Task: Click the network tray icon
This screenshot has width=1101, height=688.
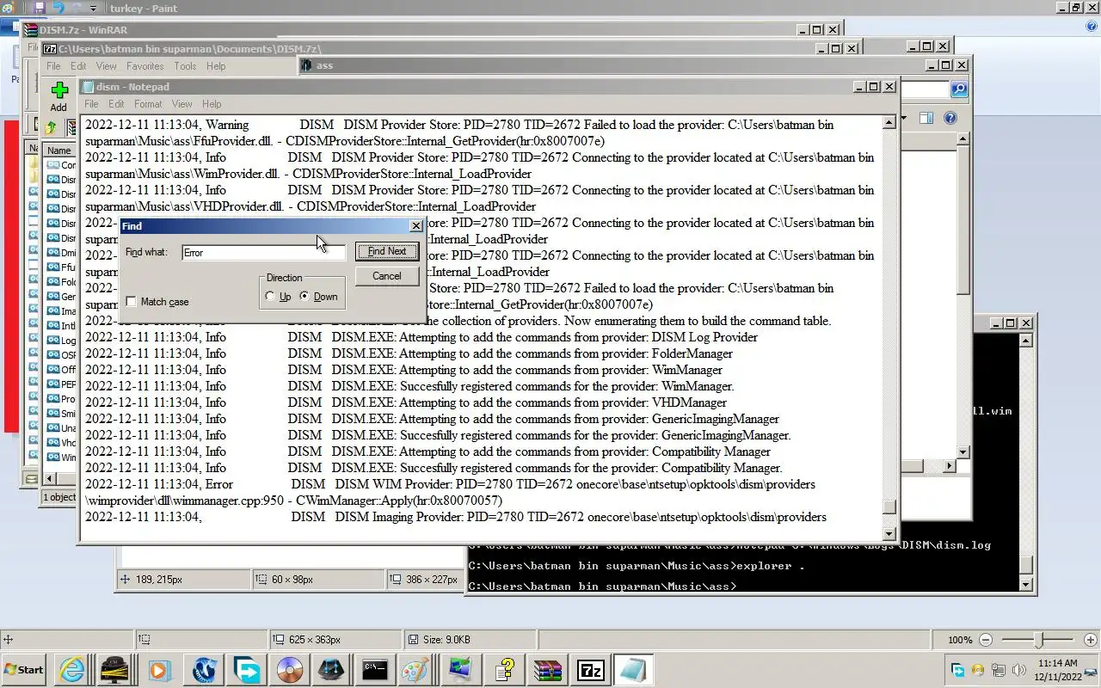Action: click(999, 670)
